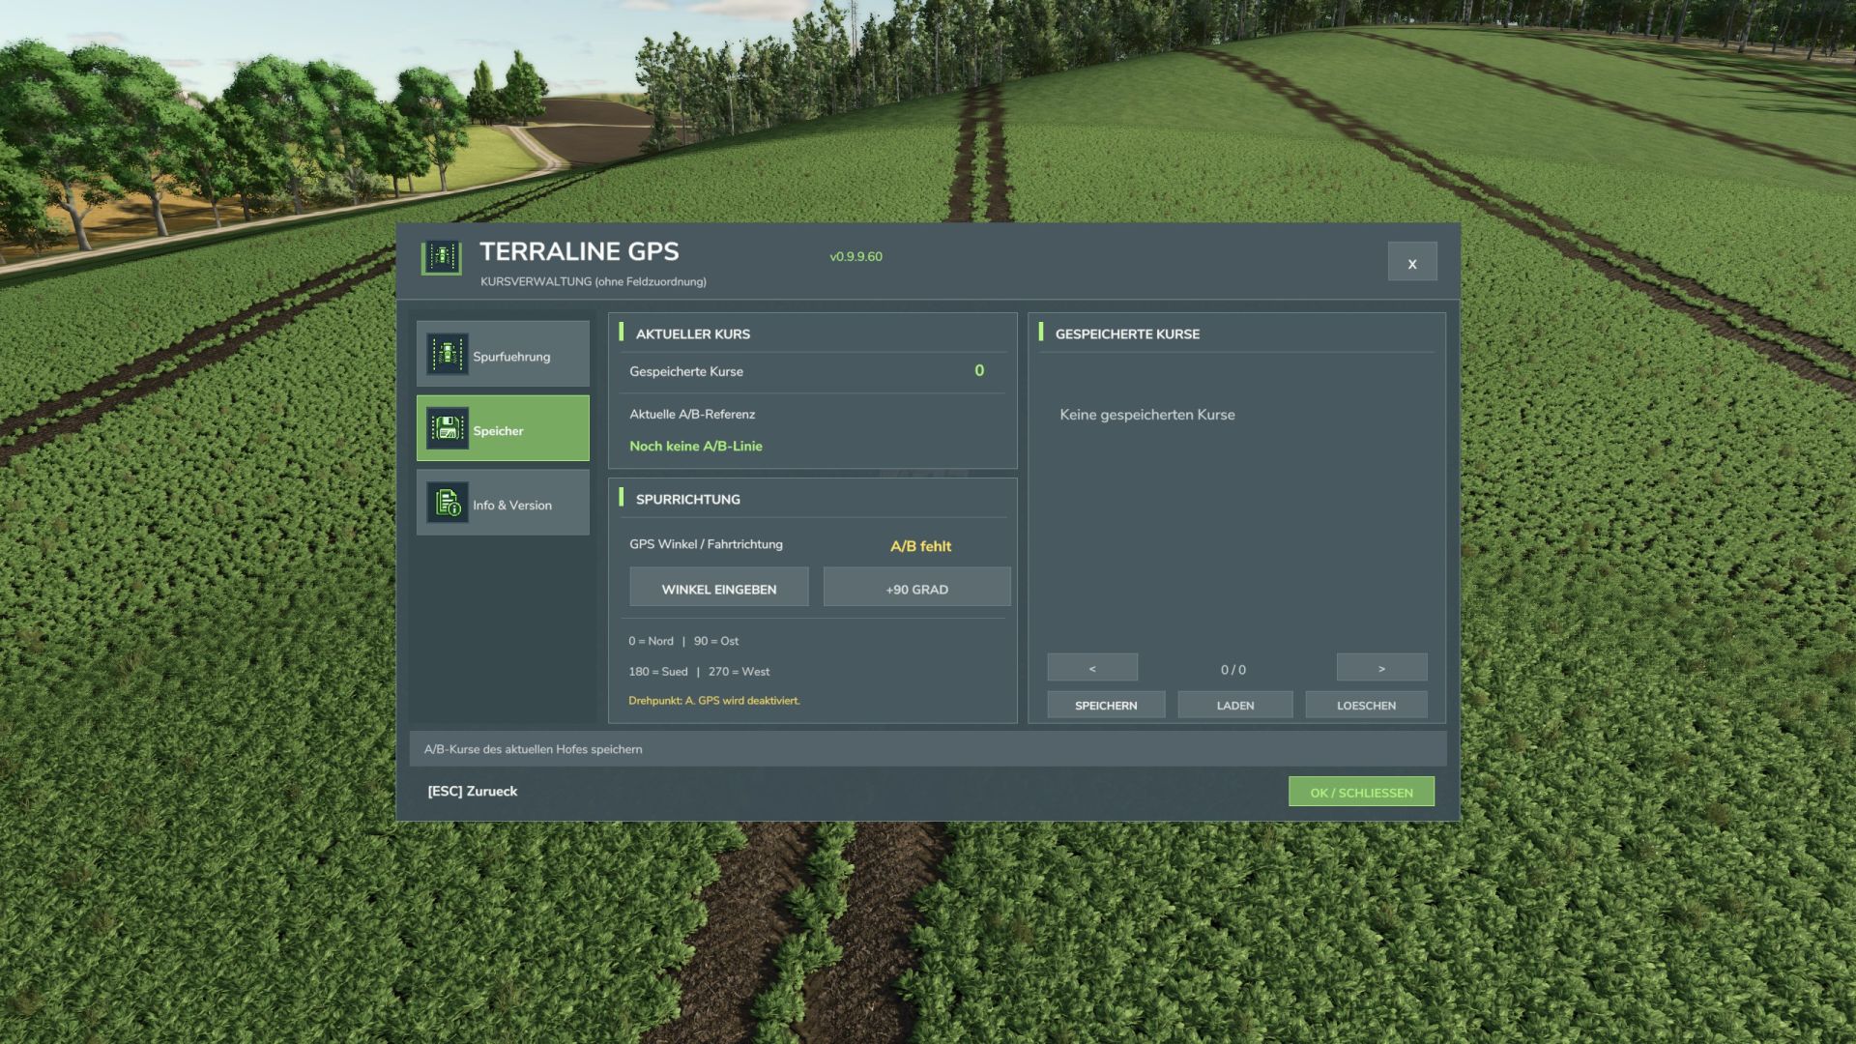This screenshot has height=1044, width=1856.
Task: Click the WINKEL EINGEBEN button
Action: [x=719, y=588]
